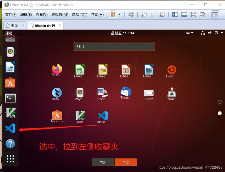Focus the application search field
The image size is (225, 172).
pyautogui.click(x=114, y=46)
